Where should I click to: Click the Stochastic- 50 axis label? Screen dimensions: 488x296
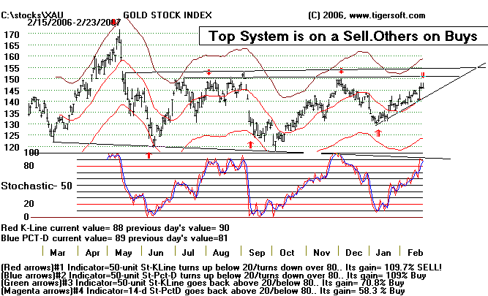click(x=35, y=186)
